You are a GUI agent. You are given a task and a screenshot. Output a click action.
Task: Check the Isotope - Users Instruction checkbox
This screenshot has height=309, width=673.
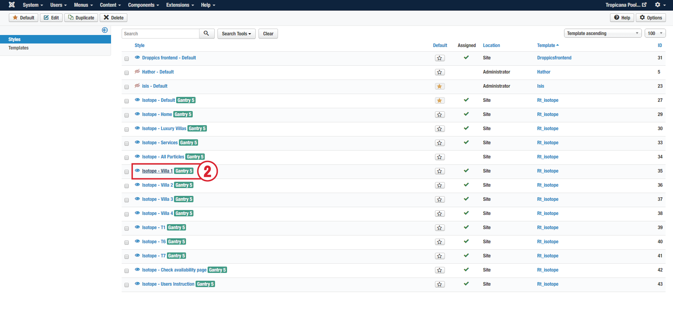point(127,285)
